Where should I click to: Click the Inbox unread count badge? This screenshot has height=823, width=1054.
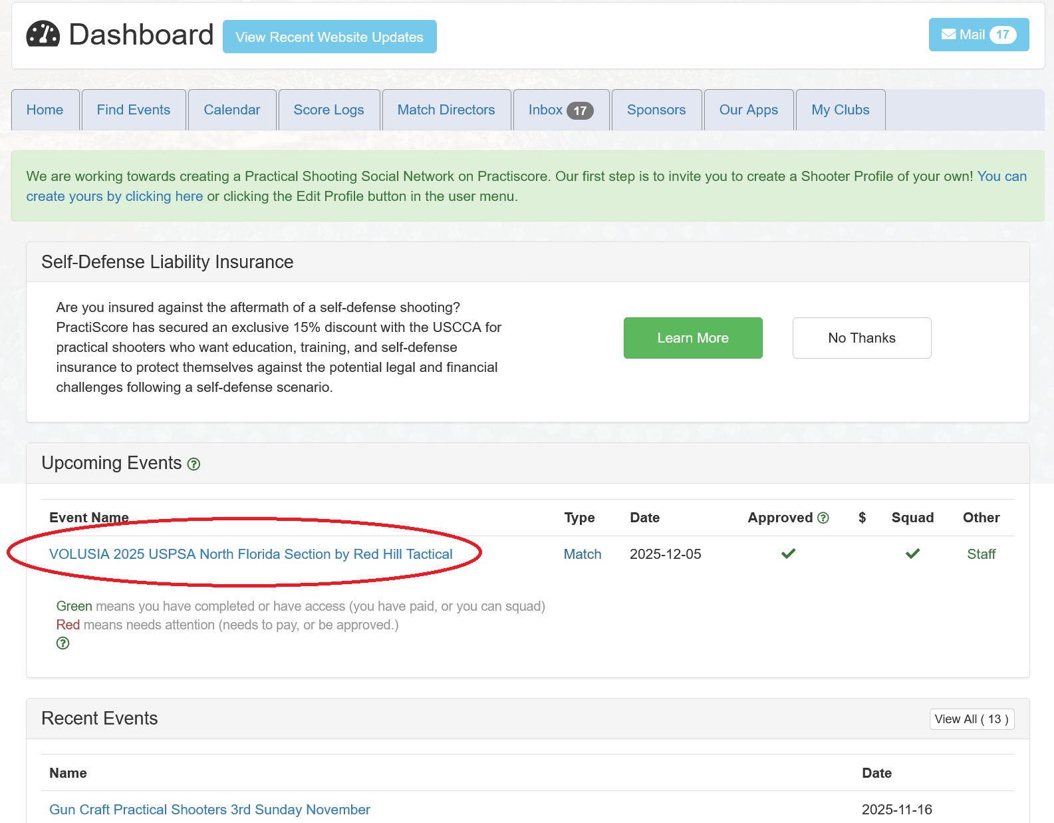click(580, 110)
